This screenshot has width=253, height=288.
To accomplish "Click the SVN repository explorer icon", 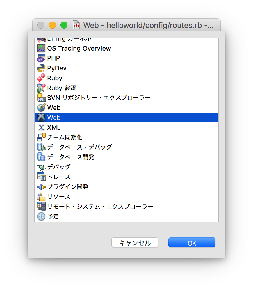I will click(41, 98).
